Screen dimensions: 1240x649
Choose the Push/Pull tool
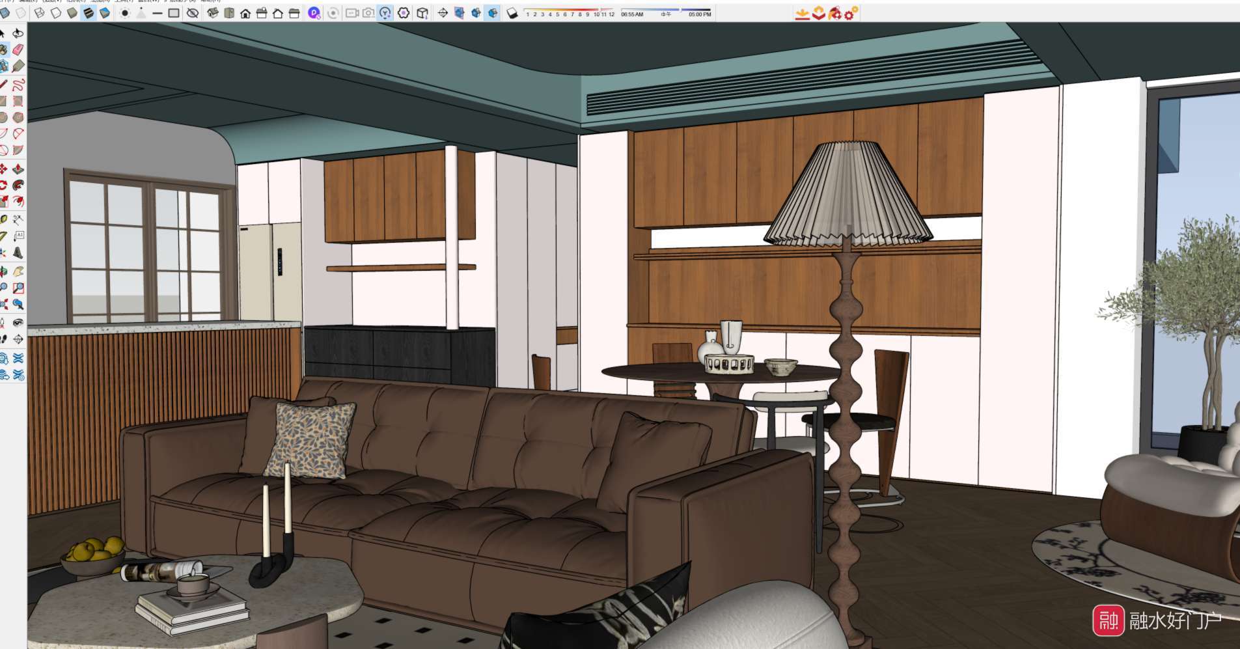(18, 169)
